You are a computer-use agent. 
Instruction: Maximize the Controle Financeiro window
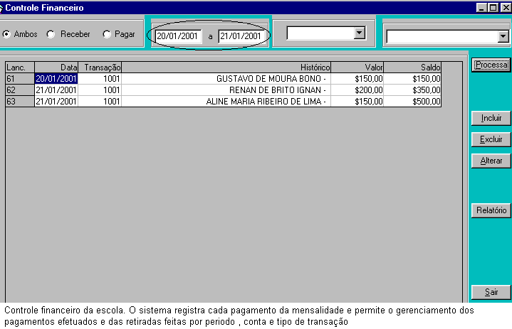(493, 8)
